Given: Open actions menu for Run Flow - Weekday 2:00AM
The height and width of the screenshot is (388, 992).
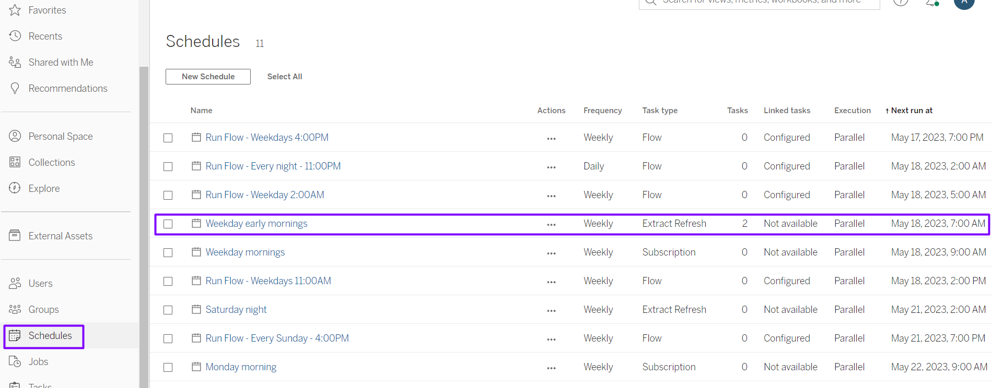Looking at the screenshot, I should [551, 196].
